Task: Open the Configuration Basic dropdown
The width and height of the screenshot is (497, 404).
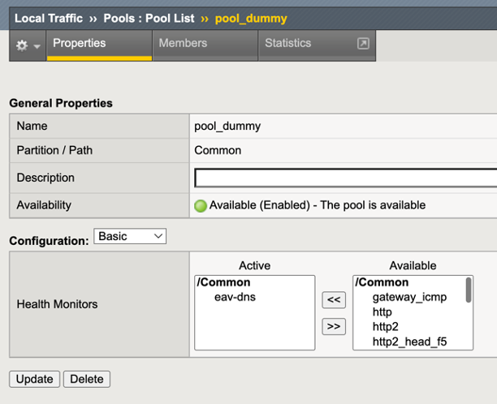Action: click(x=130, y=236)
